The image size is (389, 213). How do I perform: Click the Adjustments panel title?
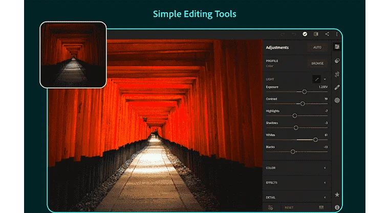(x=277, y=48)
